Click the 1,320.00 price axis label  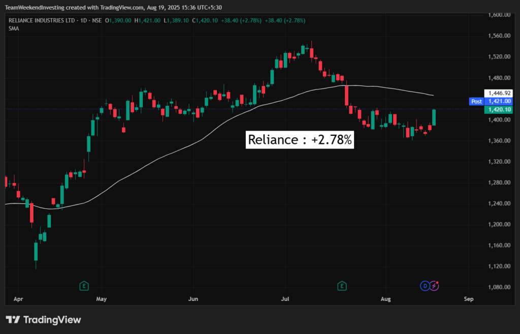[x=499, y=162]
